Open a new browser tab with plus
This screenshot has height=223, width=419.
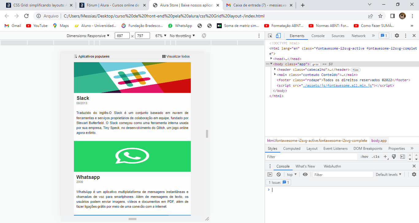pos(303,5)
